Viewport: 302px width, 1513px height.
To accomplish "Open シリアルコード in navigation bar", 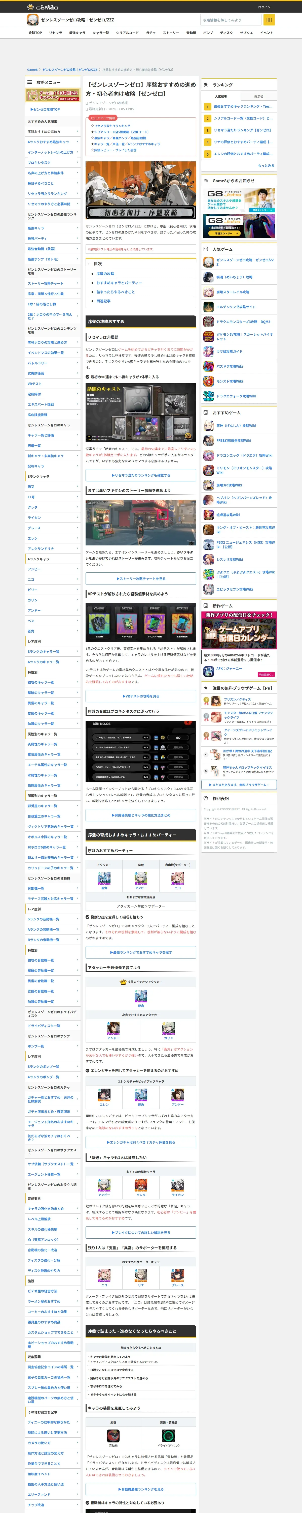I will [x=127, y=33].
